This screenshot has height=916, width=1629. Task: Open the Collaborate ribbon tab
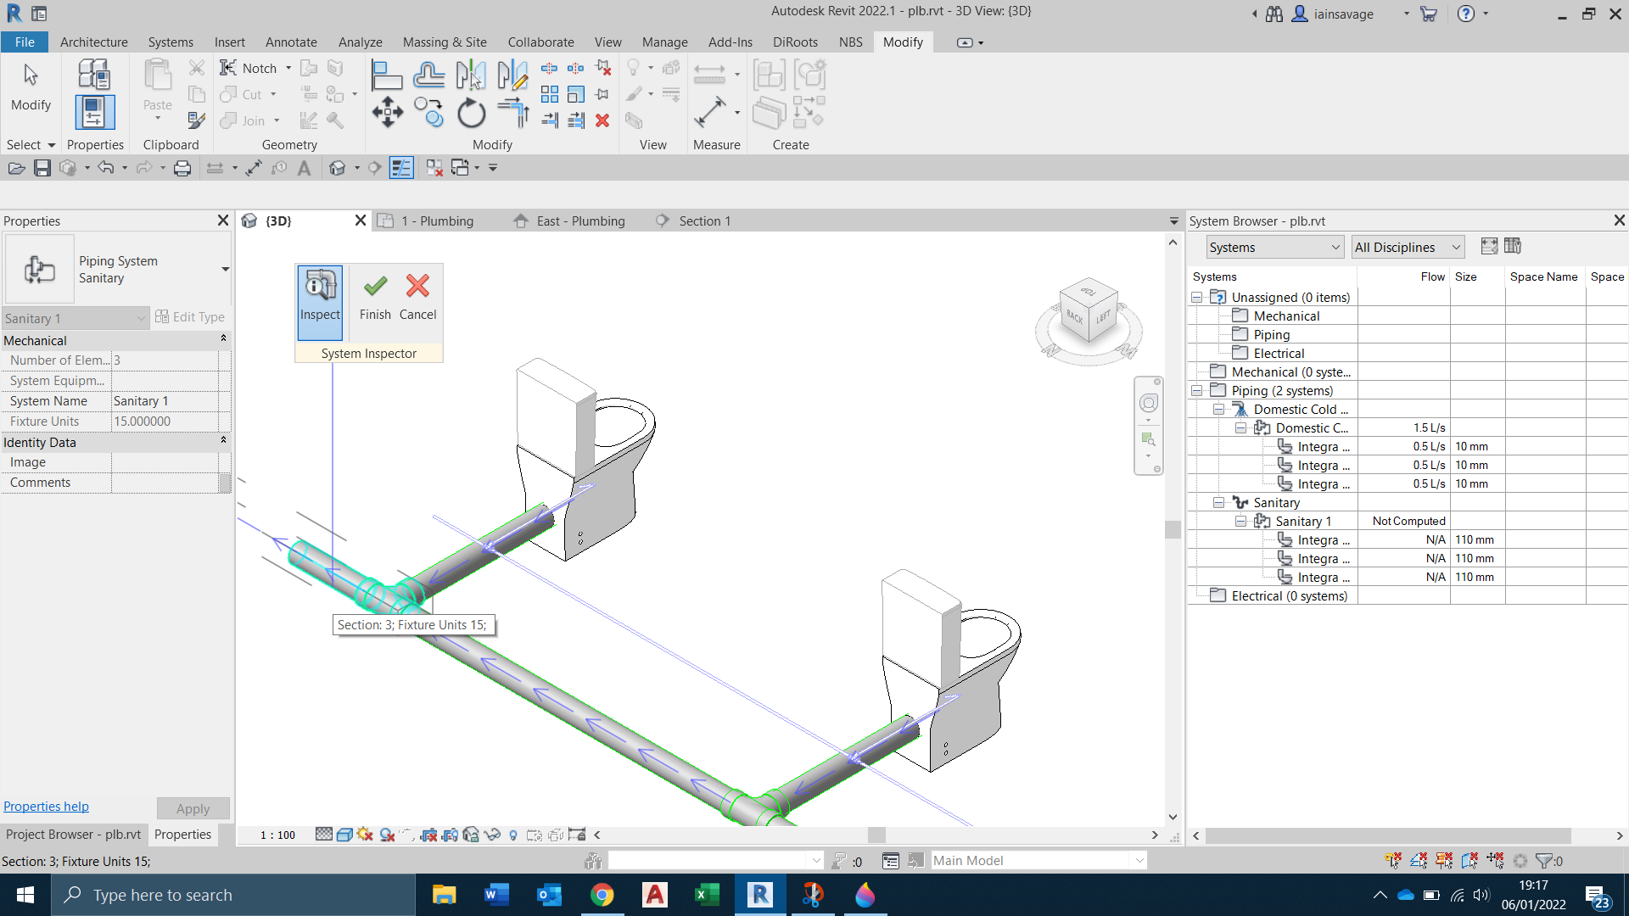click(540, 42)
